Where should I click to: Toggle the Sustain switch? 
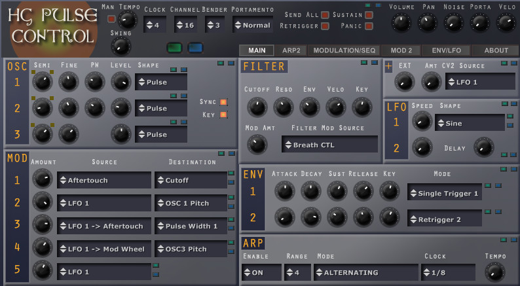point(369,15)
